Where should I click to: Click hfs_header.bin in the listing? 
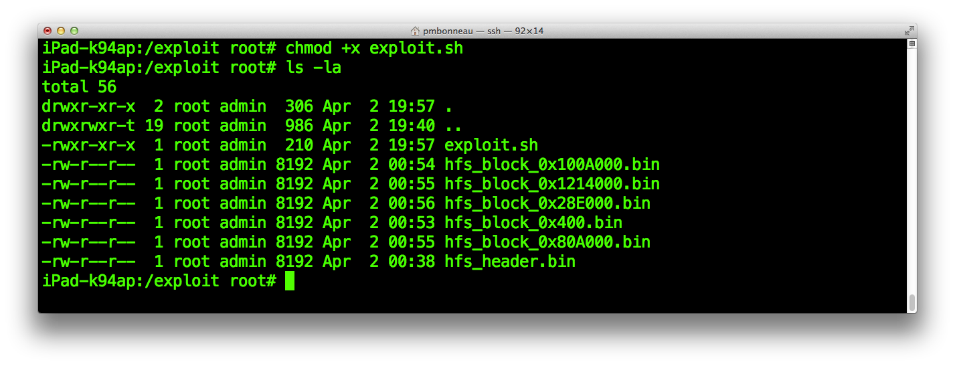coord(510,262)
